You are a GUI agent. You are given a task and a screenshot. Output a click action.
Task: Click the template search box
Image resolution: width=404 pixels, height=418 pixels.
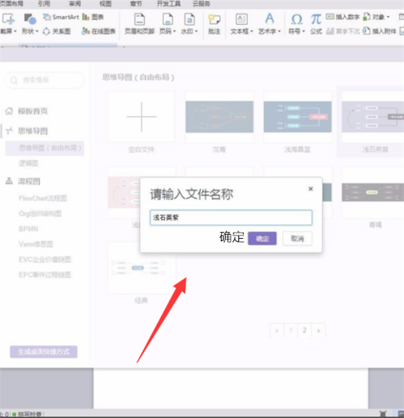44,80
